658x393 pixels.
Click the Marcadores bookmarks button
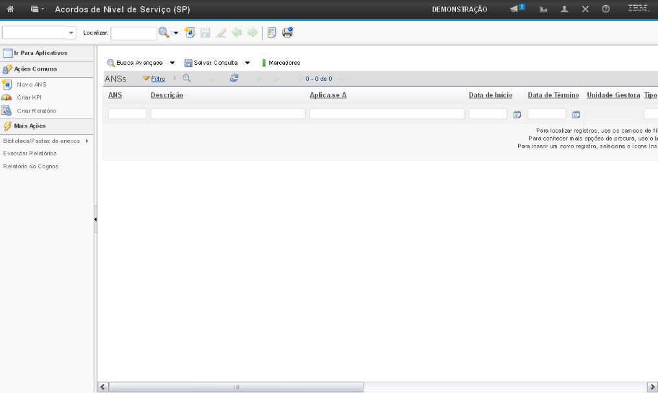tap(280, 63)
